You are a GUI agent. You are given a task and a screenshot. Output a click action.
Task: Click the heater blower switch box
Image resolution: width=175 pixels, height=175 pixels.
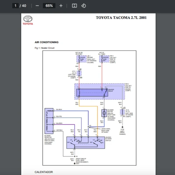[x=86, y=142]
